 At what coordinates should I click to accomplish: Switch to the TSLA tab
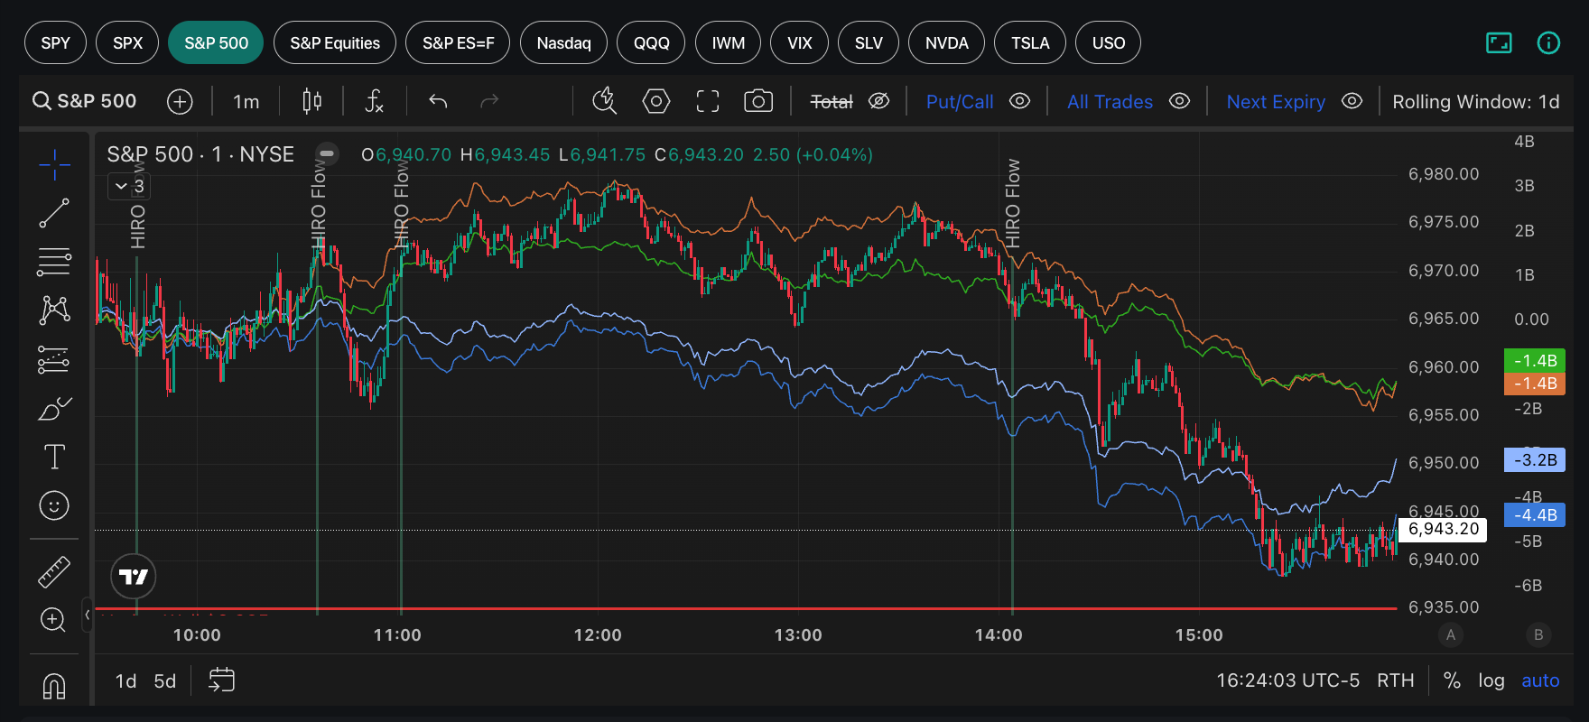[1030, 42]
